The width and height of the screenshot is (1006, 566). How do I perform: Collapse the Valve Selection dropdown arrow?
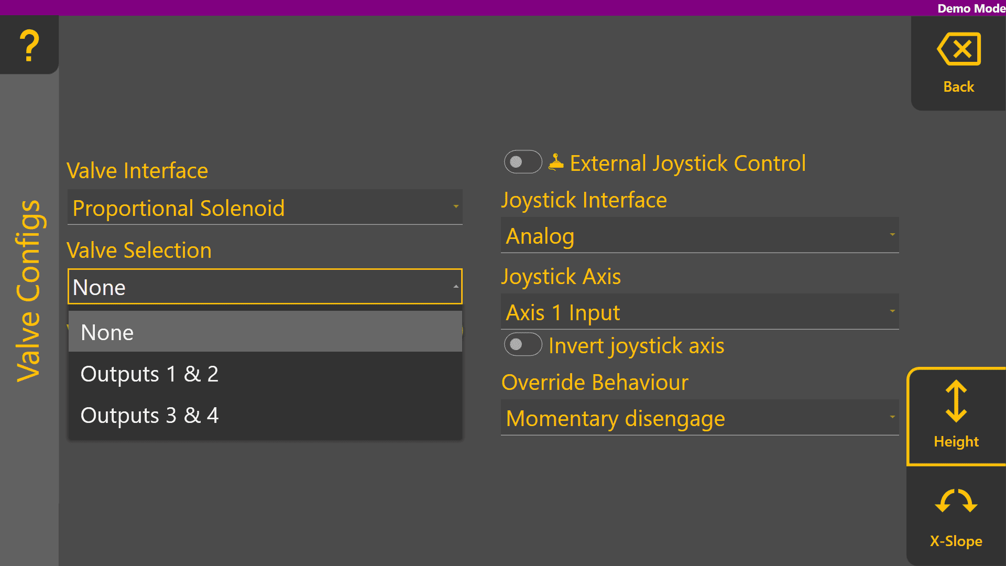click(456, 287)
